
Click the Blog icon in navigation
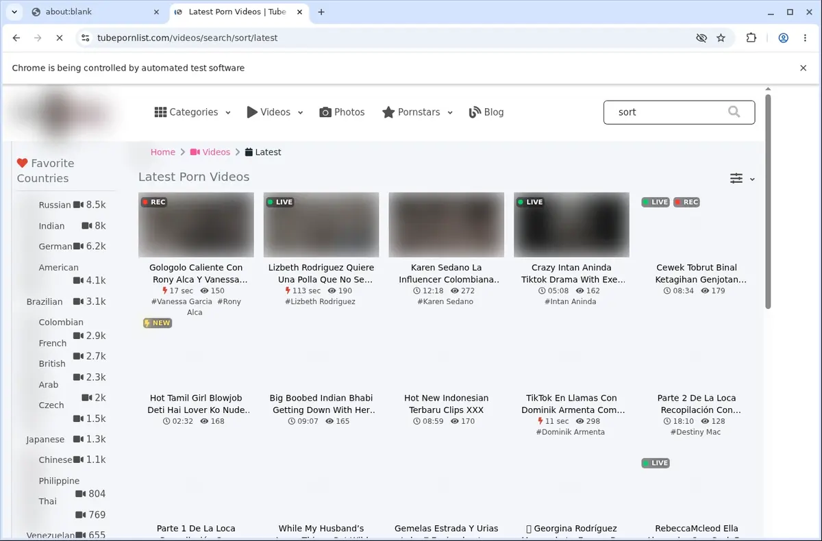pos(475,112)
